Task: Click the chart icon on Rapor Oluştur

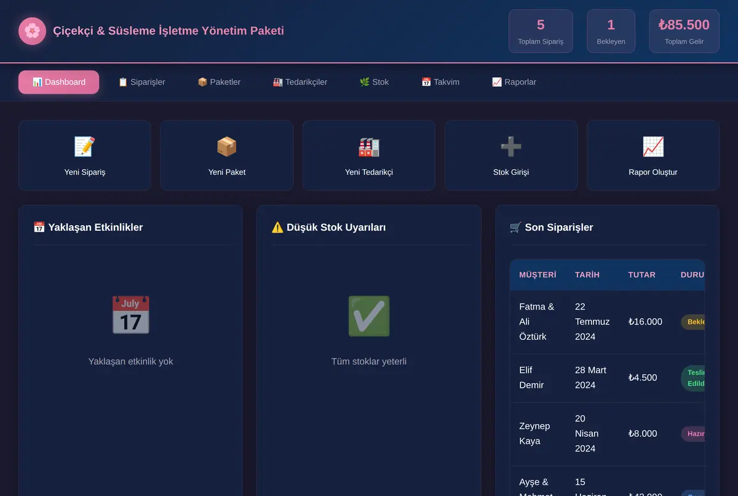Action: click(653, 146)
